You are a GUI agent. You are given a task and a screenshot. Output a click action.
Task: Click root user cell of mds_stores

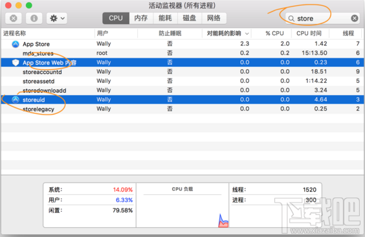pos(102,53)
